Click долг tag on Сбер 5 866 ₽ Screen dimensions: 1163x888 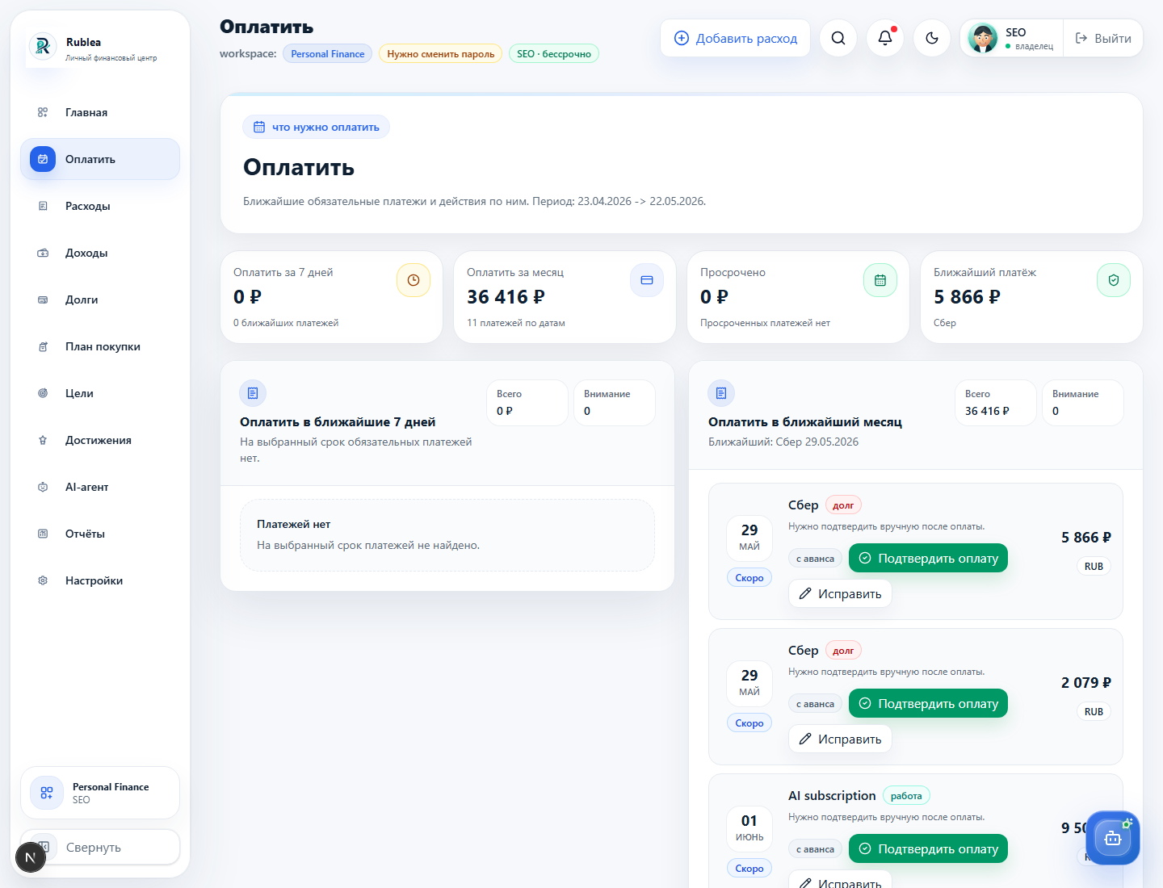point(843,505)
